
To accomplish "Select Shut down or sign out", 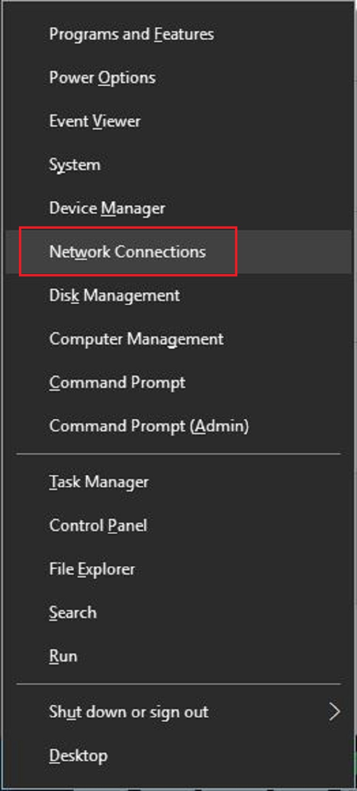I will pos(129,712).
